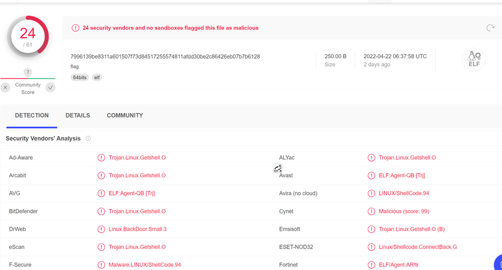Click the blue chat button at bottom right
This screenshot has height=270, width=502.
click(498, 263)
